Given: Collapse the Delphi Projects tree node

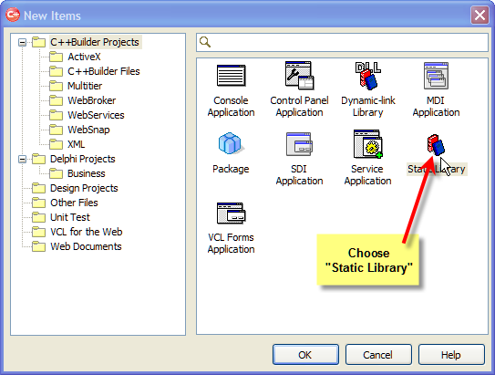Looking at the screenshot, I should click(22, 159).
